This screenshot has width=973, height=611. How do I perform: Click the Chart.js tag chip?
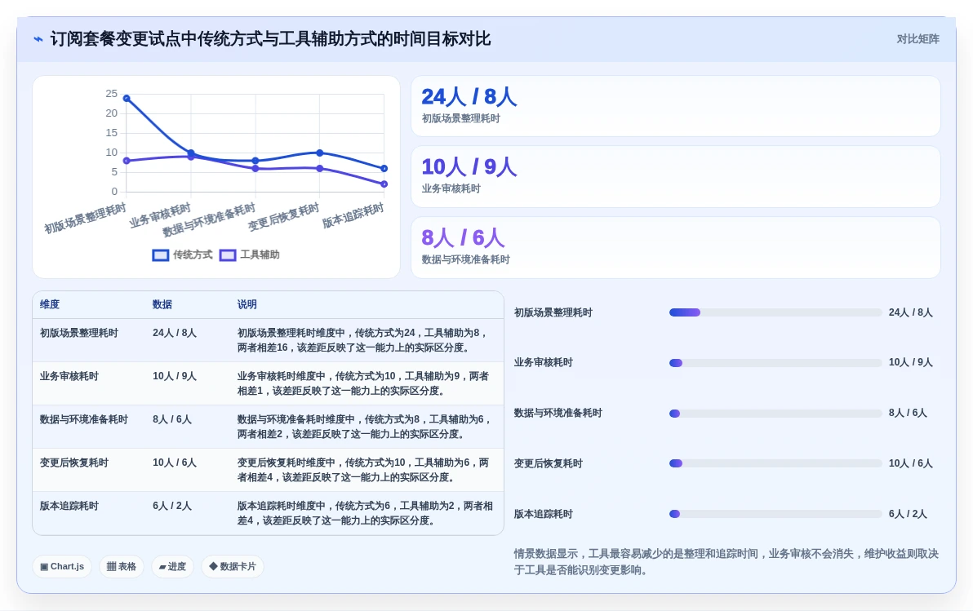coord(62,566)
